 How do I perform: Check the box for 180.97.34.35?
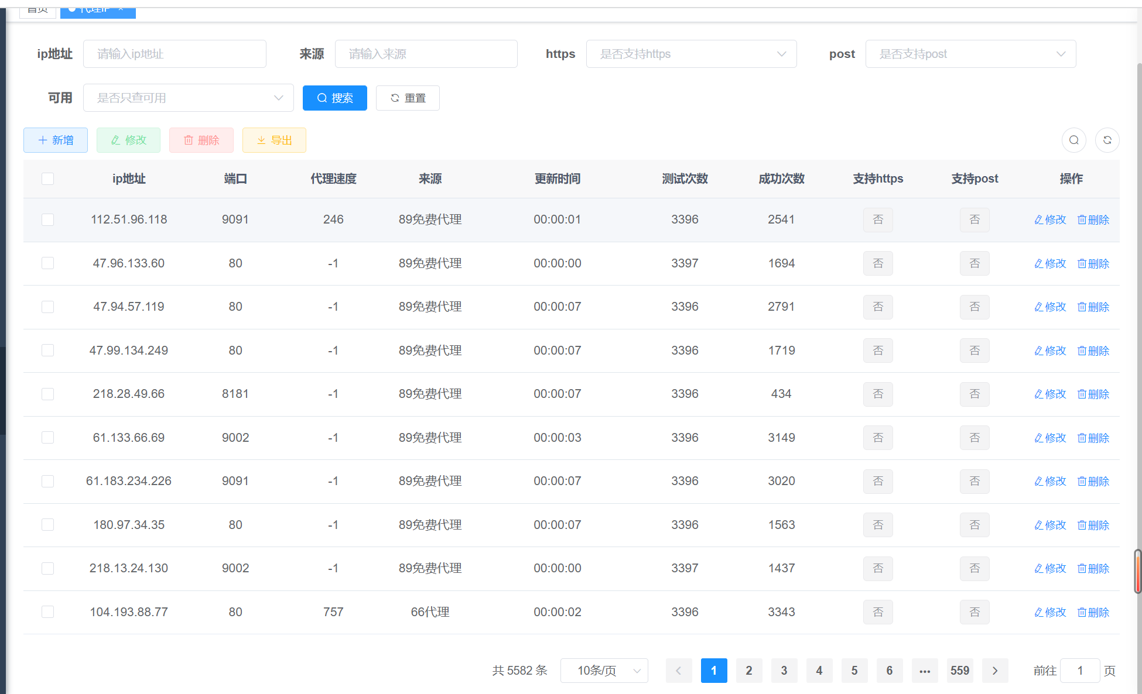point(48,524)
